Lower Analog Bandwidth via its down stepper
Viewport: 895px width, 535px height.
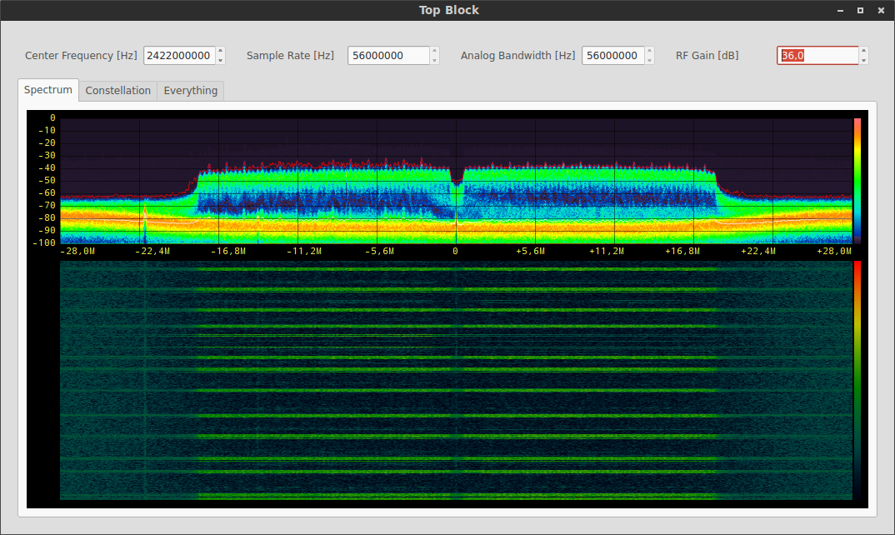point(648,59)
